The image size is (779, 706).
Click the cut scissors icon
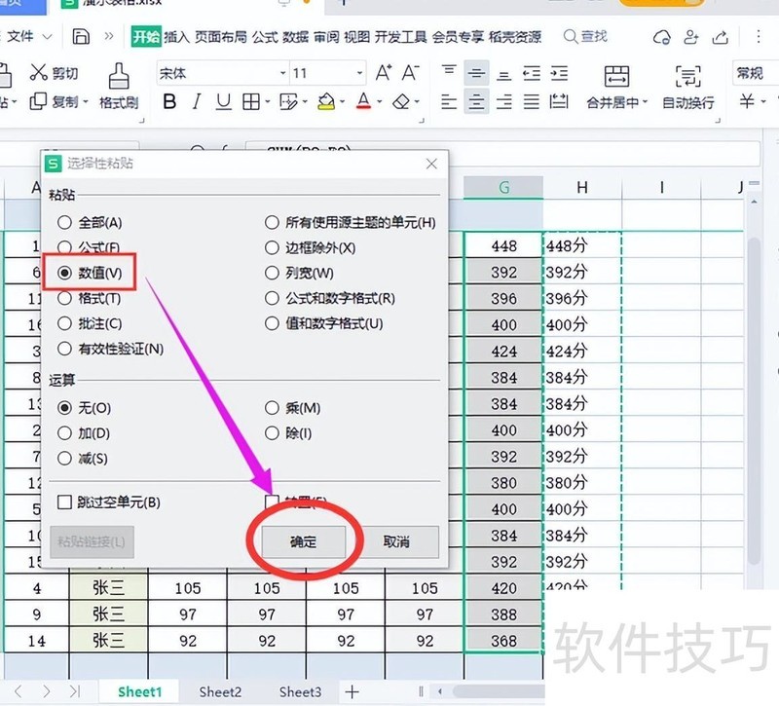pyautogui.click(x=39, y=73)
